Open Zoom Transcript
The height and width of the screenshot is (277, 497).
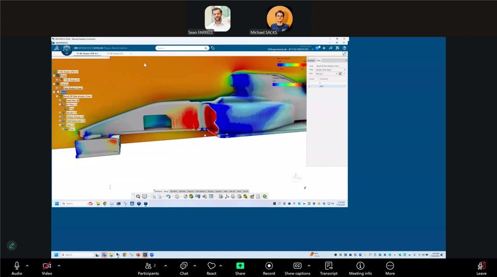coord(329,268)
